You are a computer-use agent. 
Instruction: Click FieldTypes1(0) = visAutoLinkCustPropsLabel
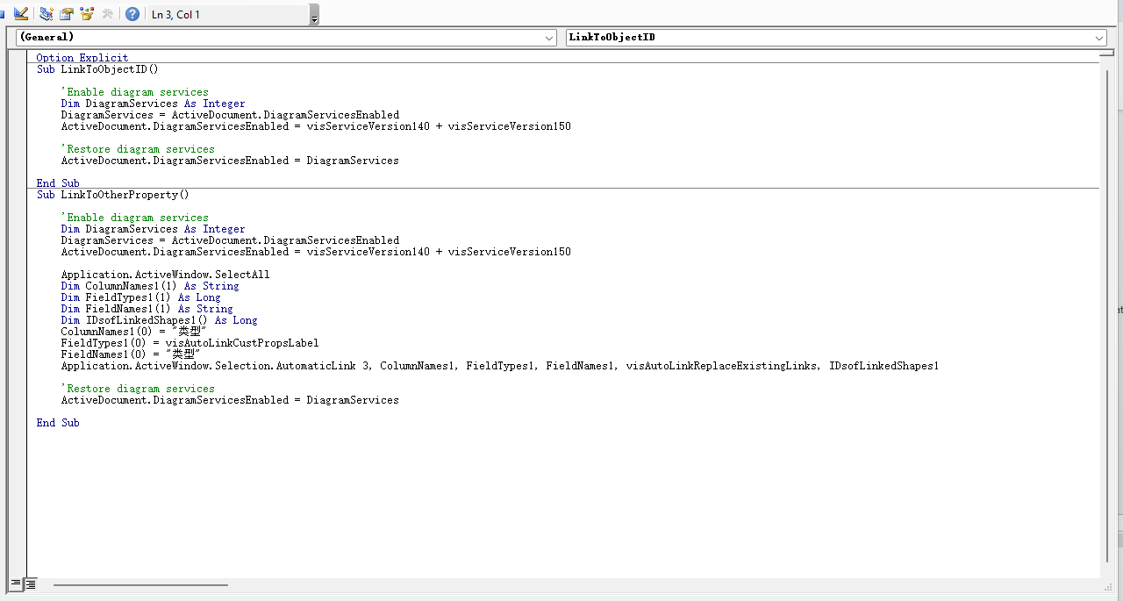(x=190, y=343)
